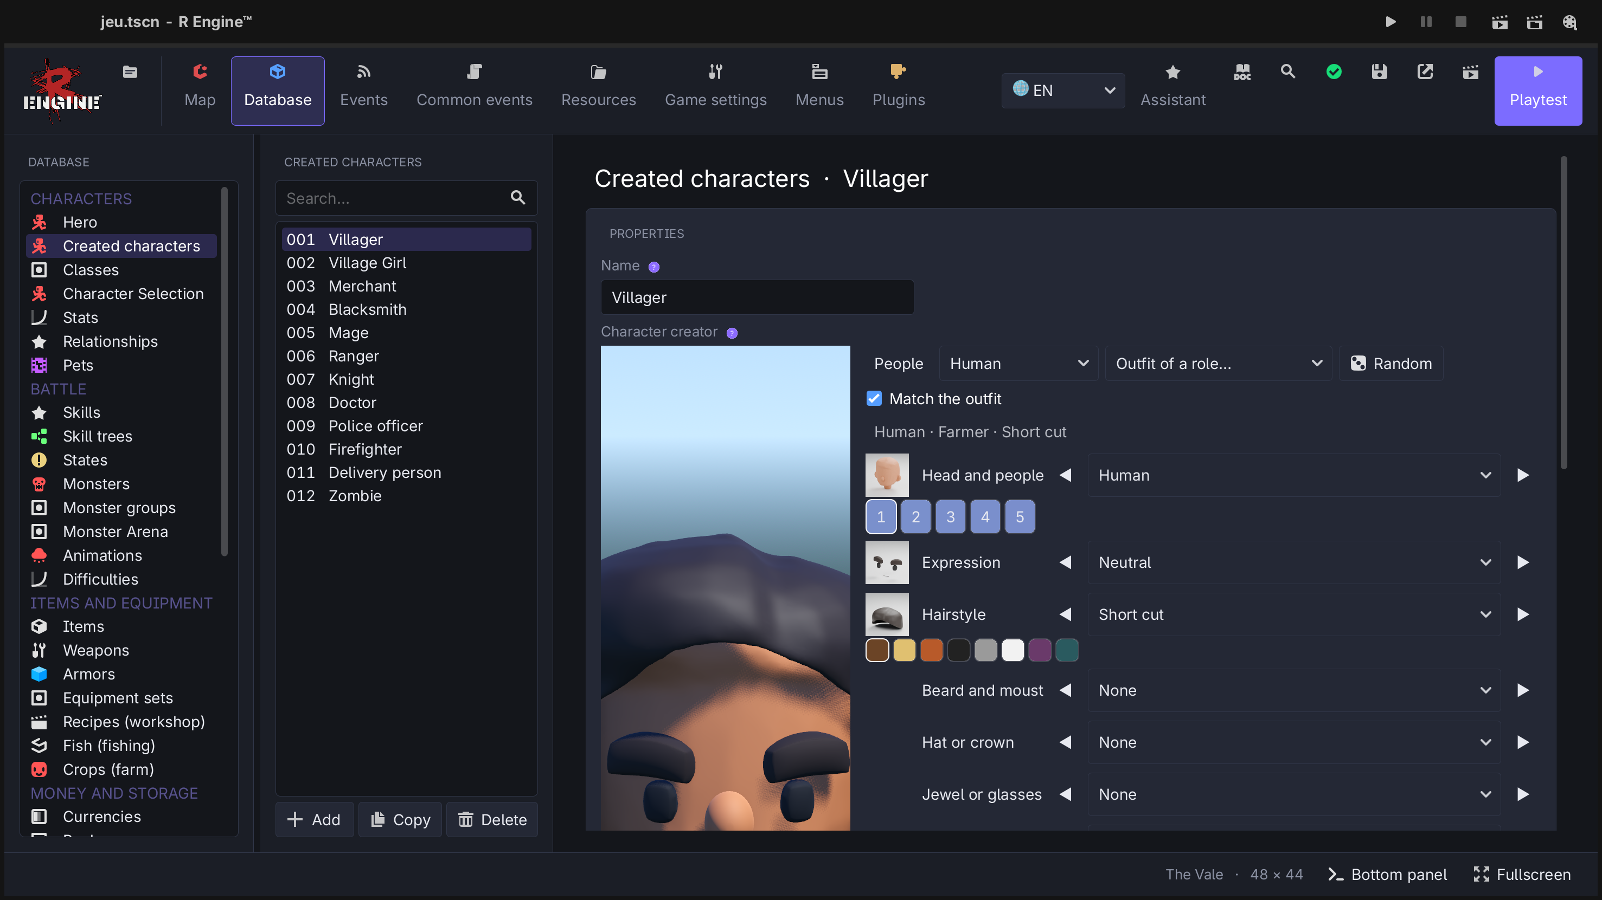Click the Random character button
This screenshot has height=900, width=1602.
(1390, 364)
